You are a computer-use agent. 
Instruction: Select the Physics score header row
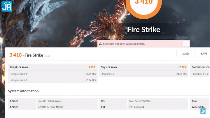pos(143,67)
